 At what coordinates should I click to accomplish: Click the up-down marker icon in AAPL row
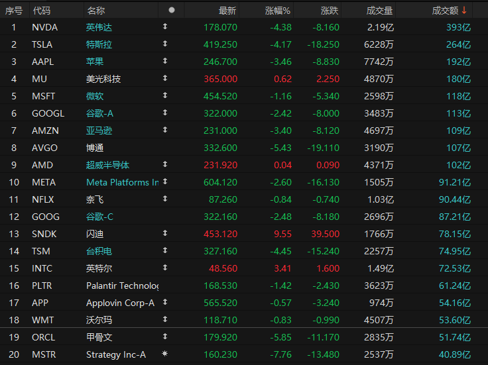[165, 61]
